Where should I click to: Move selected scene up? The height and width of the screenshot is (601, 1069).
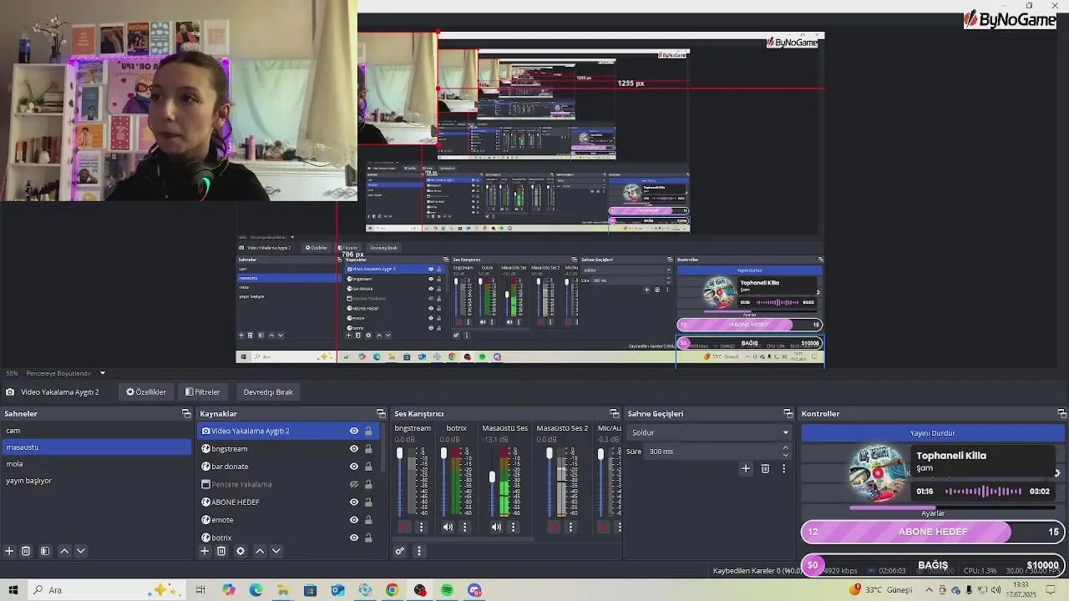[64, 551]
